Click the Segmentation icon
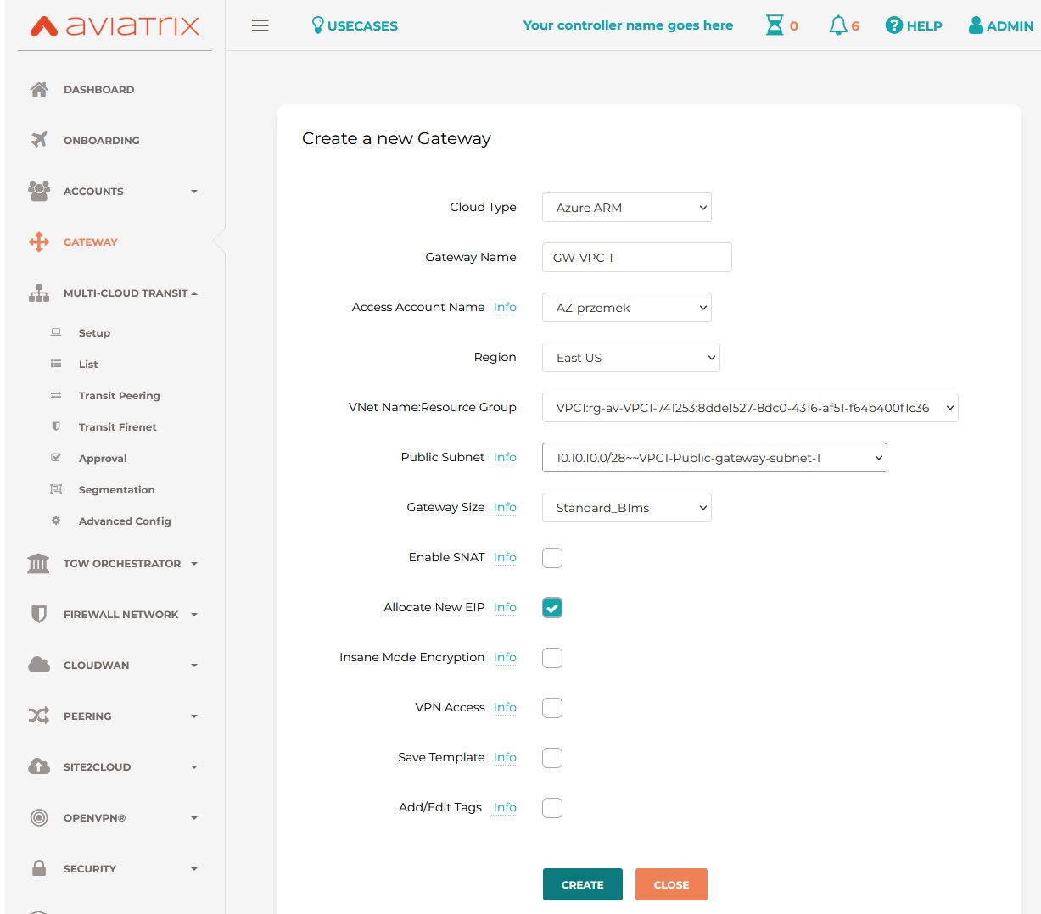Screen dimensions: 1041x914 [x=56, y=489]
